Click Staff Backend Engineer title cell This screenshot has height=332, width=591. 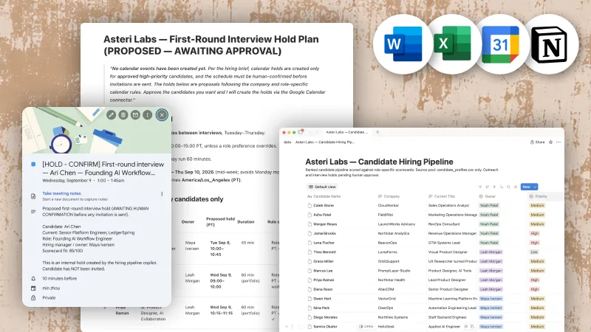pyautogui.click(x=448, y=317)
